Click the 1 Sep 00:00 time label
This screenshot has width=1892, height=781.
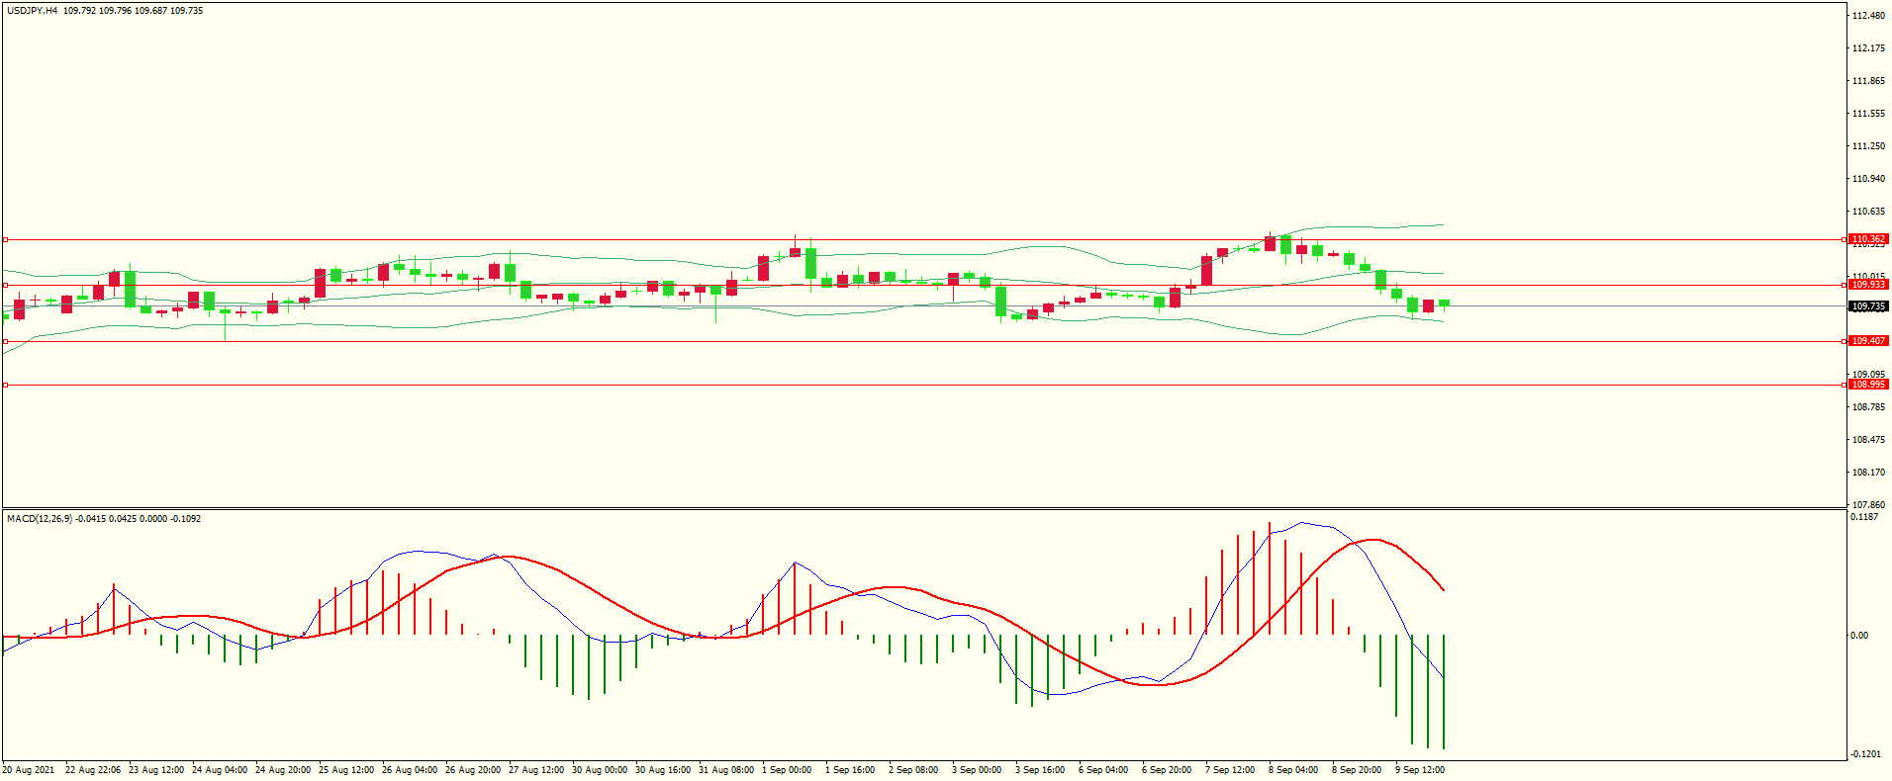coord(787,770)
